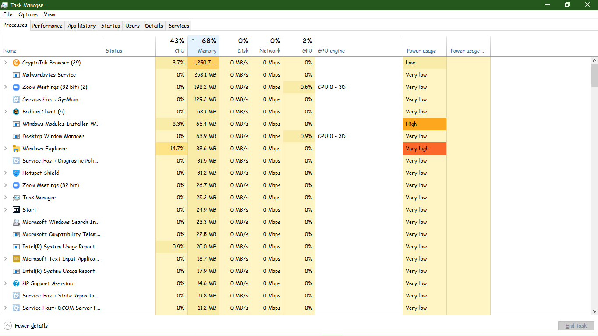Click the Service Host: SysMain gear icon
This screenshot has width=598, height=336.
(16, 99)
